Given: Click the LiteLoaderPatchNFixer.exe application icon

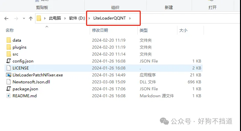Looking at the screenshot, I should point(9,75).
